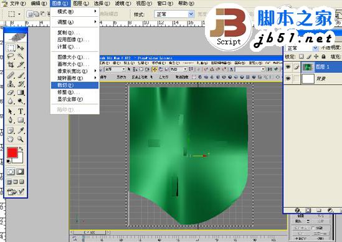Hide the 背景 layer with eye icon
The width and height of the screenshot is (342, 242).
click(288, 78)
